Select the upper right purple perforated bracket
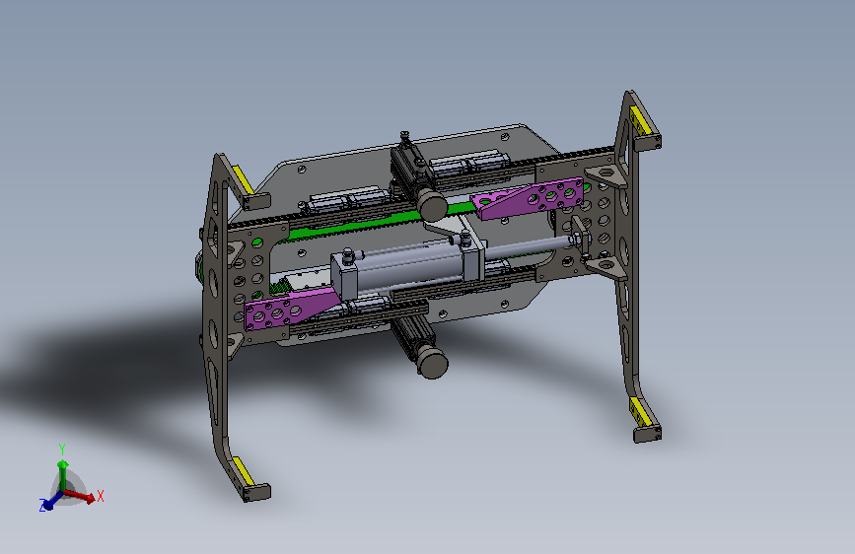Screen dimensions: 855x554 point(528,198)
